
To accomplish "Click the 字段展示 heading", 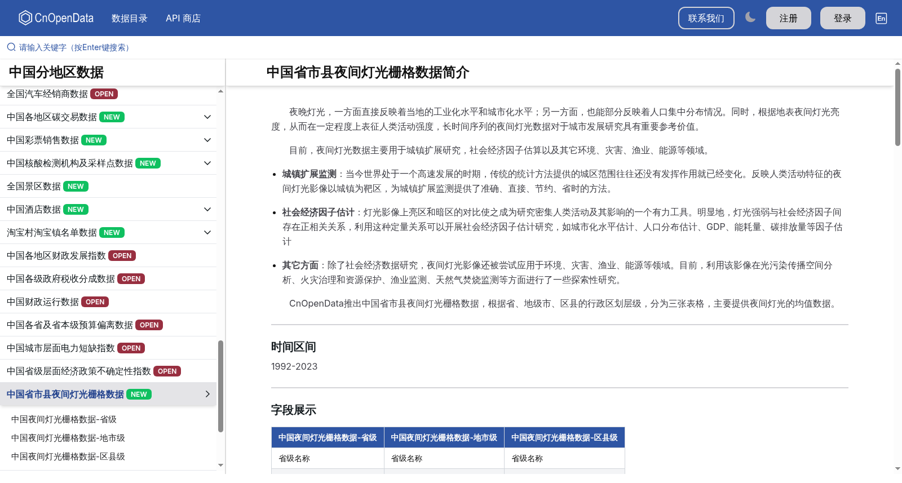I will click(294, 410).
